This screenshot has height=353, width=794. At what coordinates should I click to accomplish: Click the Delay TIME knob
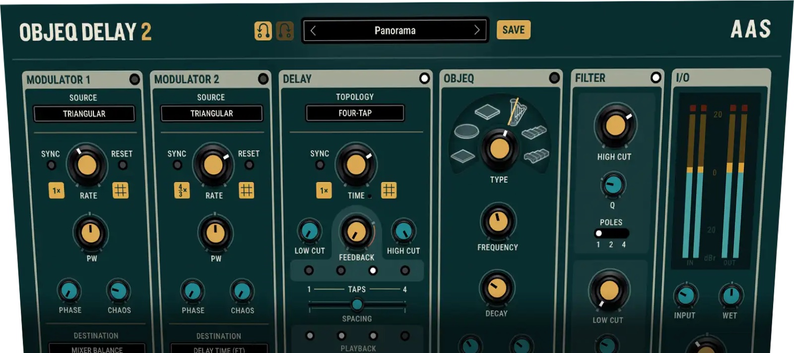click(356, 164)
